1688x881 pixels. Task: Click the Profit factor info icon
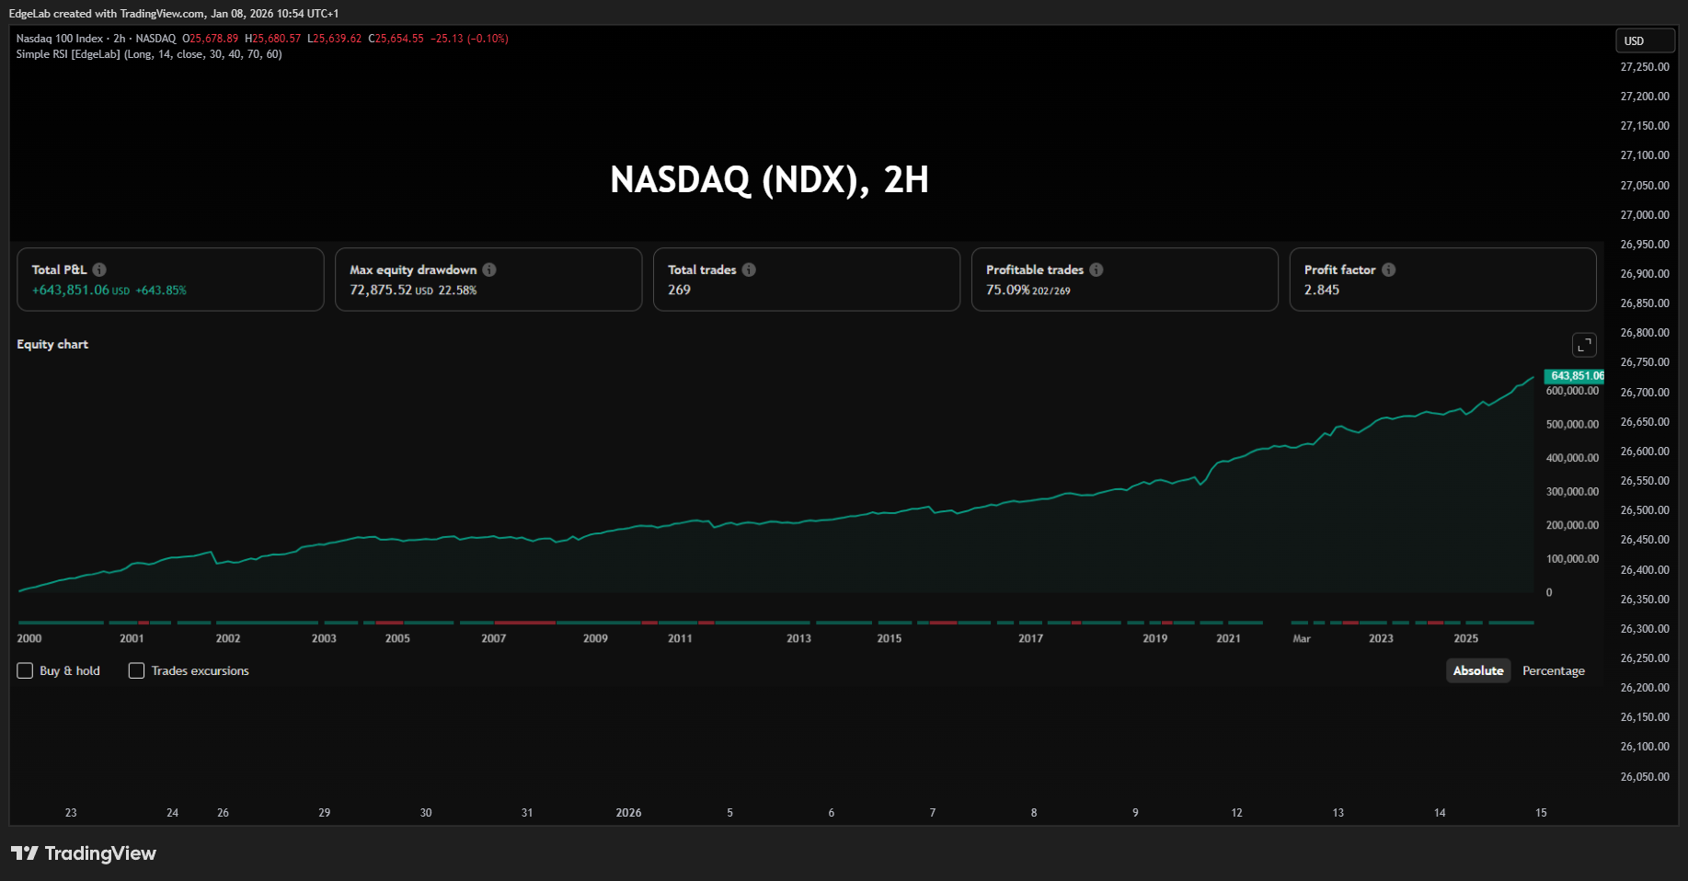pos(1389,269)
